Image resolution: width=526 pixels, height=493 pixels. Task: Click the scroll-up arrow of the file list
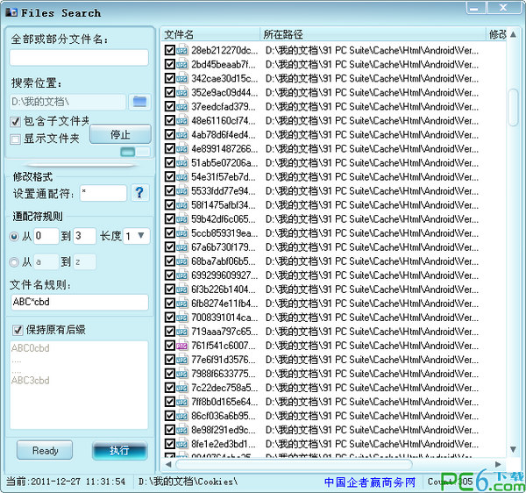[513, 34]
